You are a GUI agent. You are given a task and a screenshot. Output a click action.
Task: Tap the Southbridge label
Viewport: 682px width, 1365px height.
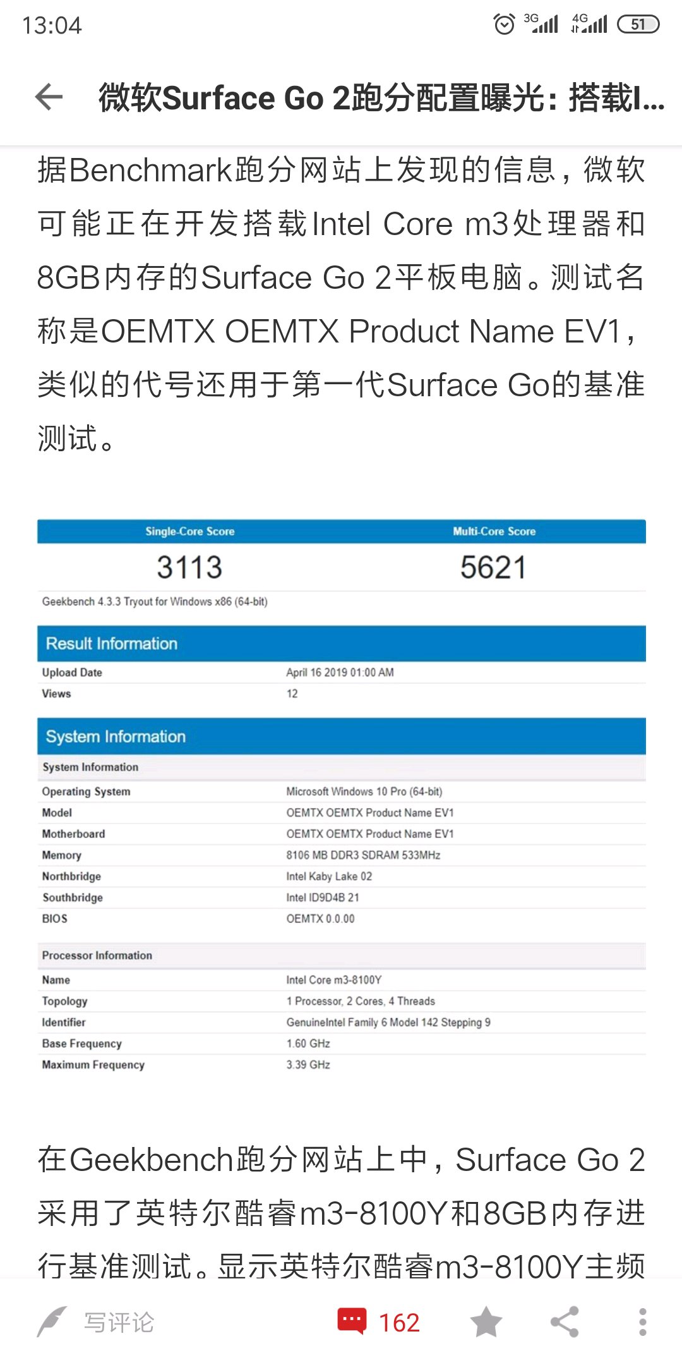tap(73, 897)
